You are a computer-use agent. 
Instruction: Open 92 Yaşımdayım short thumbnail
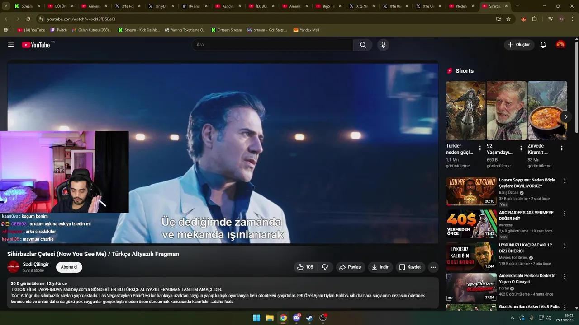(x=507, y=111)
